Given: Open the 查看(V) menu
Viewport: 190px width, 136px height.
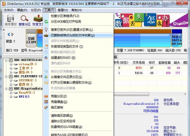Looking at the screenshot, I should [x=63, y=10].
